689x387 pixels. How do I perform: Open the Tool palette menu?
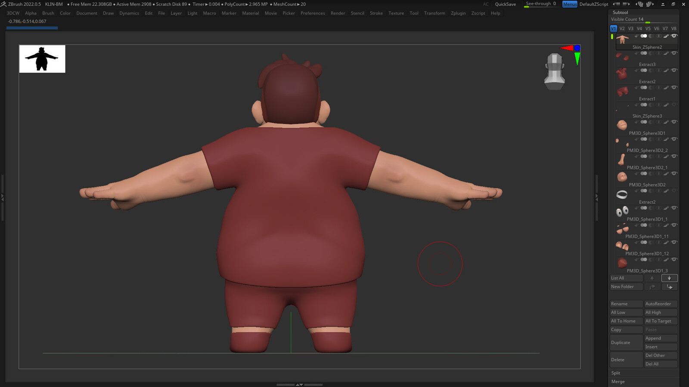click(x=414, y=13)
